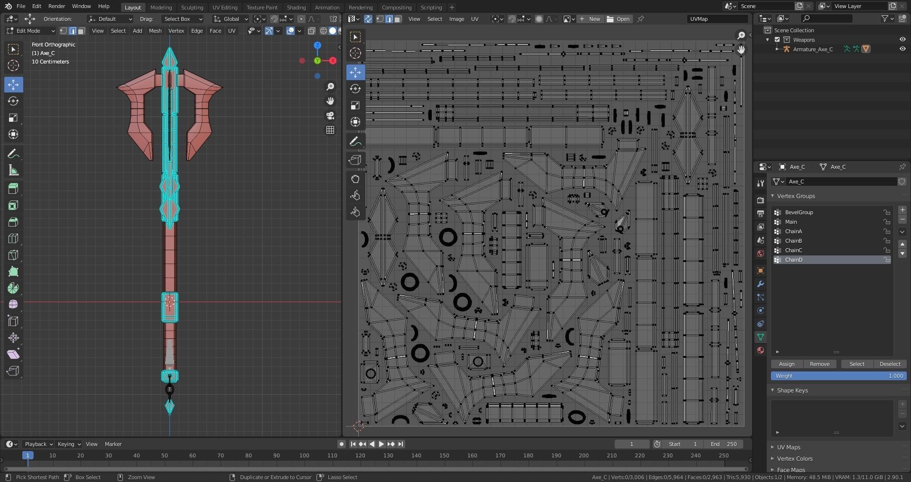Expand the UV Maps panel
911x482 pixels.
(788, 447)
